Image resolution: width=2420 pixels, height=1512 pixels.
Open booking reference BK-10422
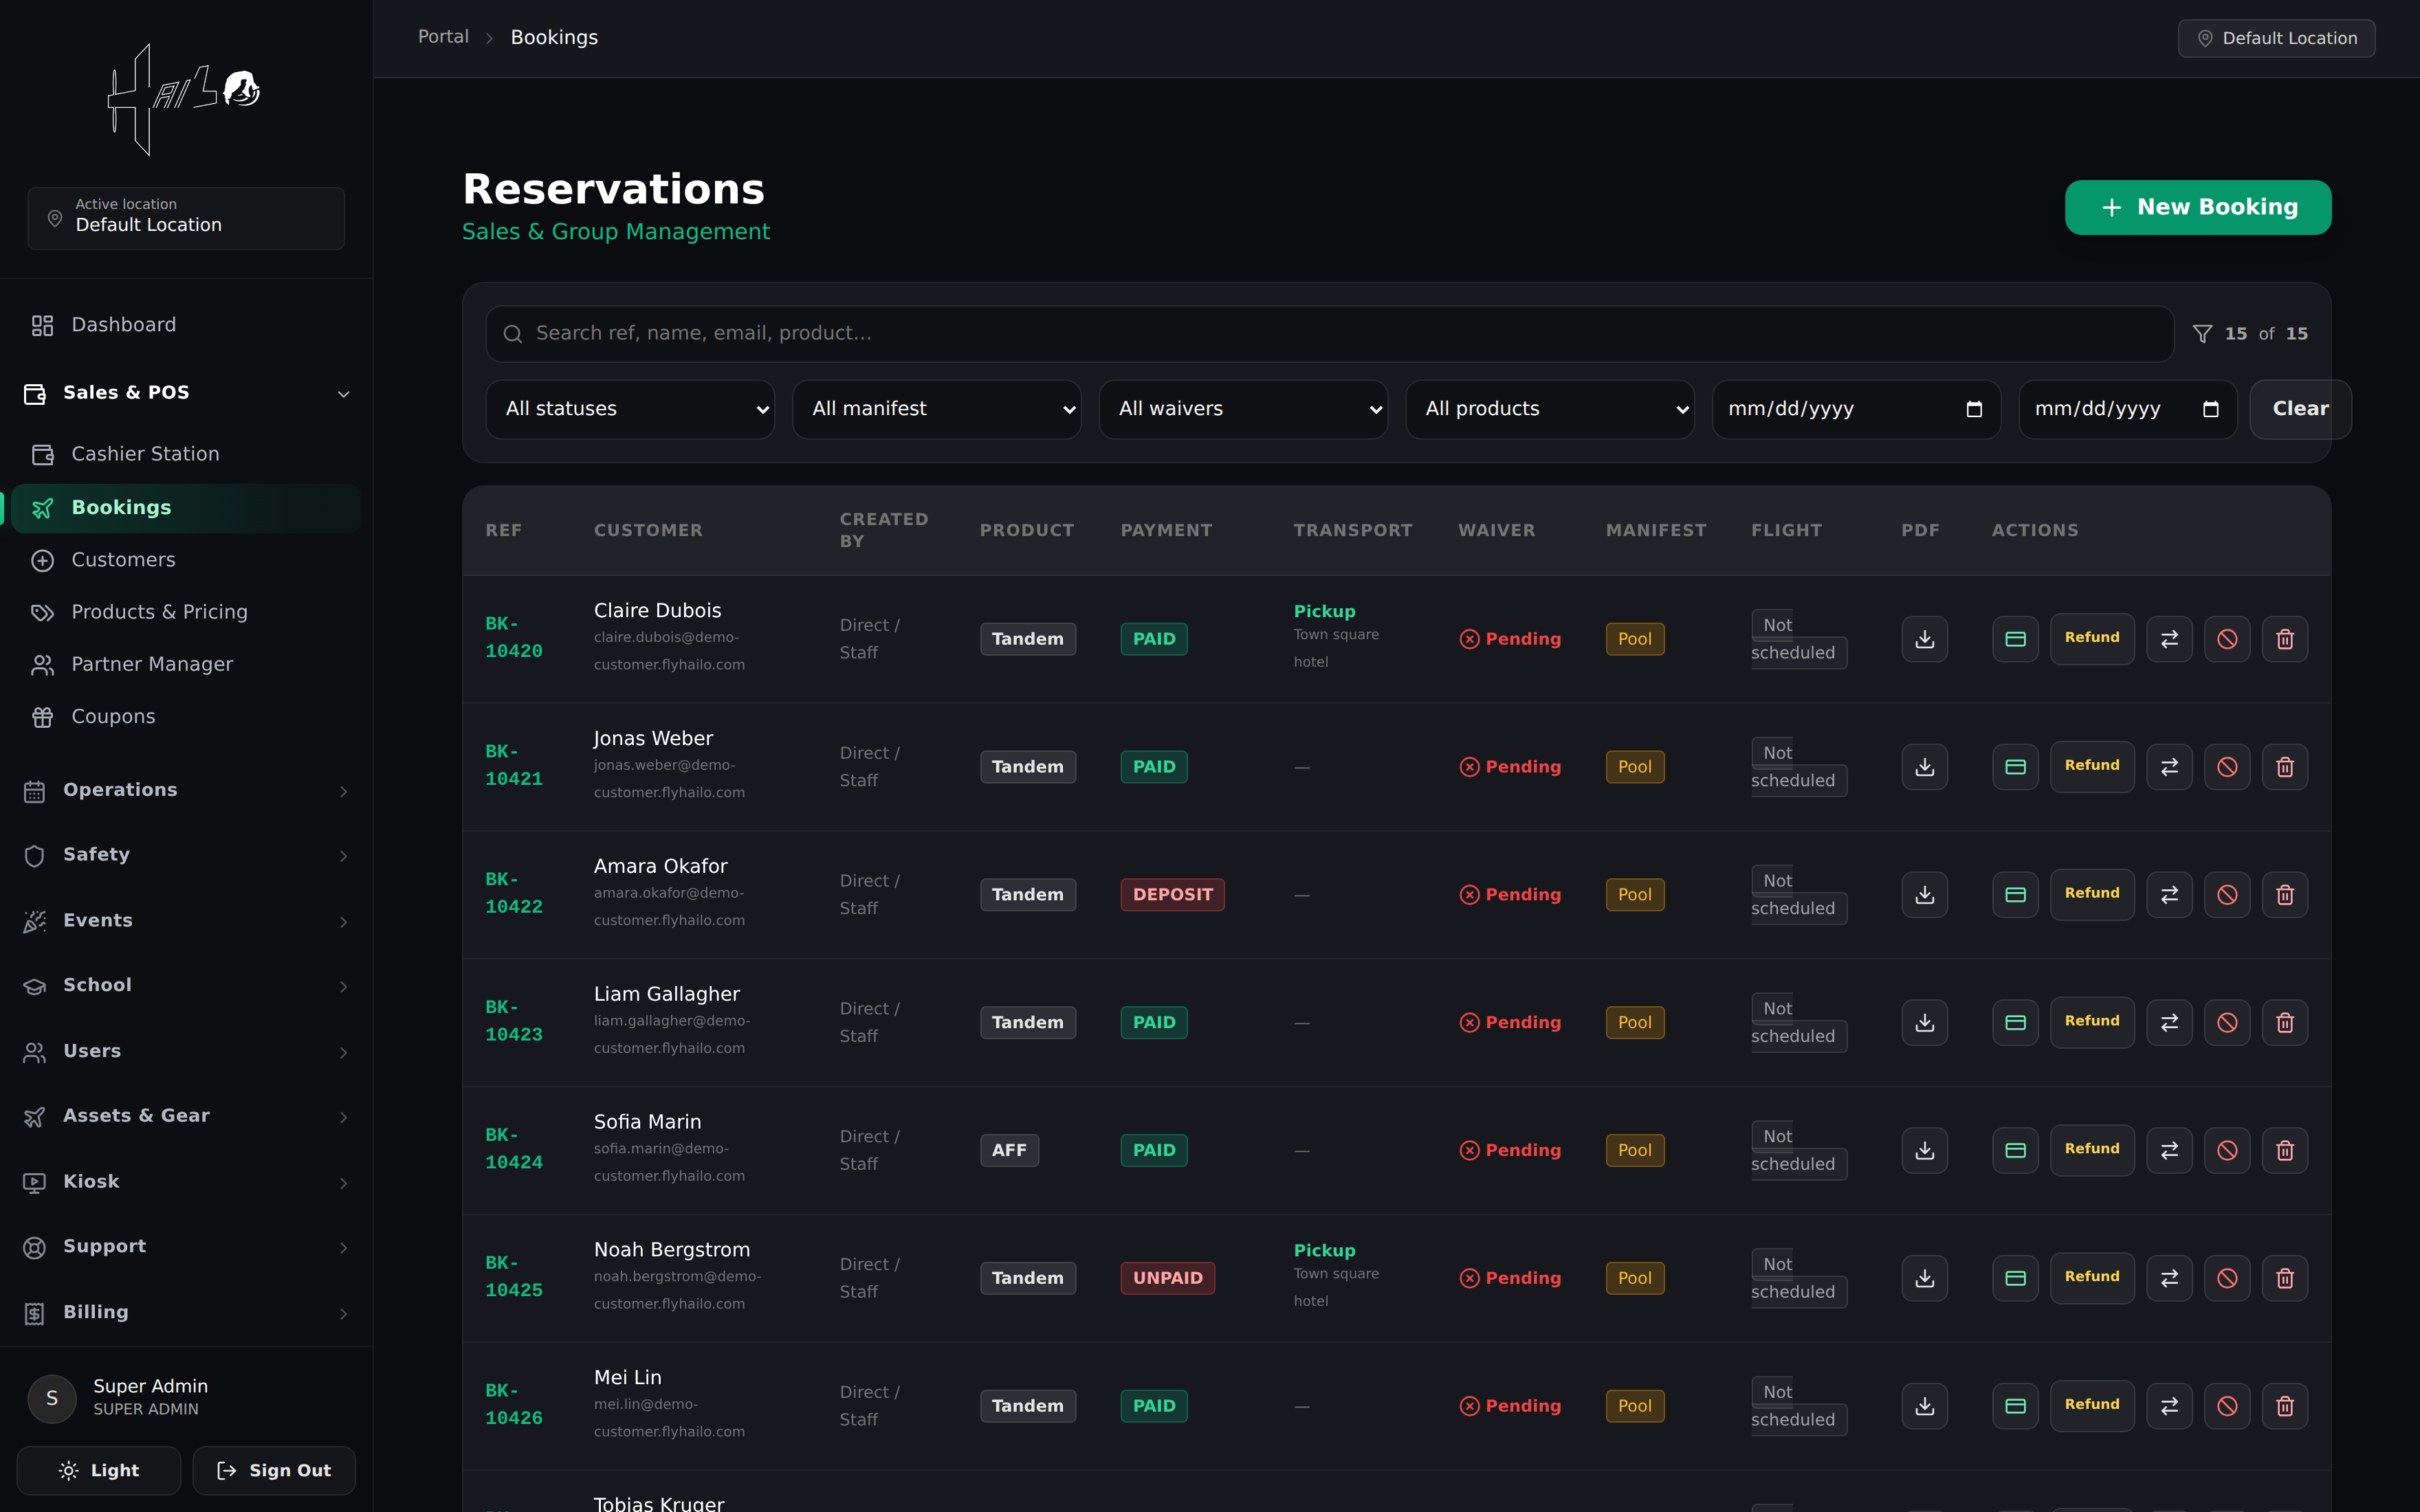(514, 894)
